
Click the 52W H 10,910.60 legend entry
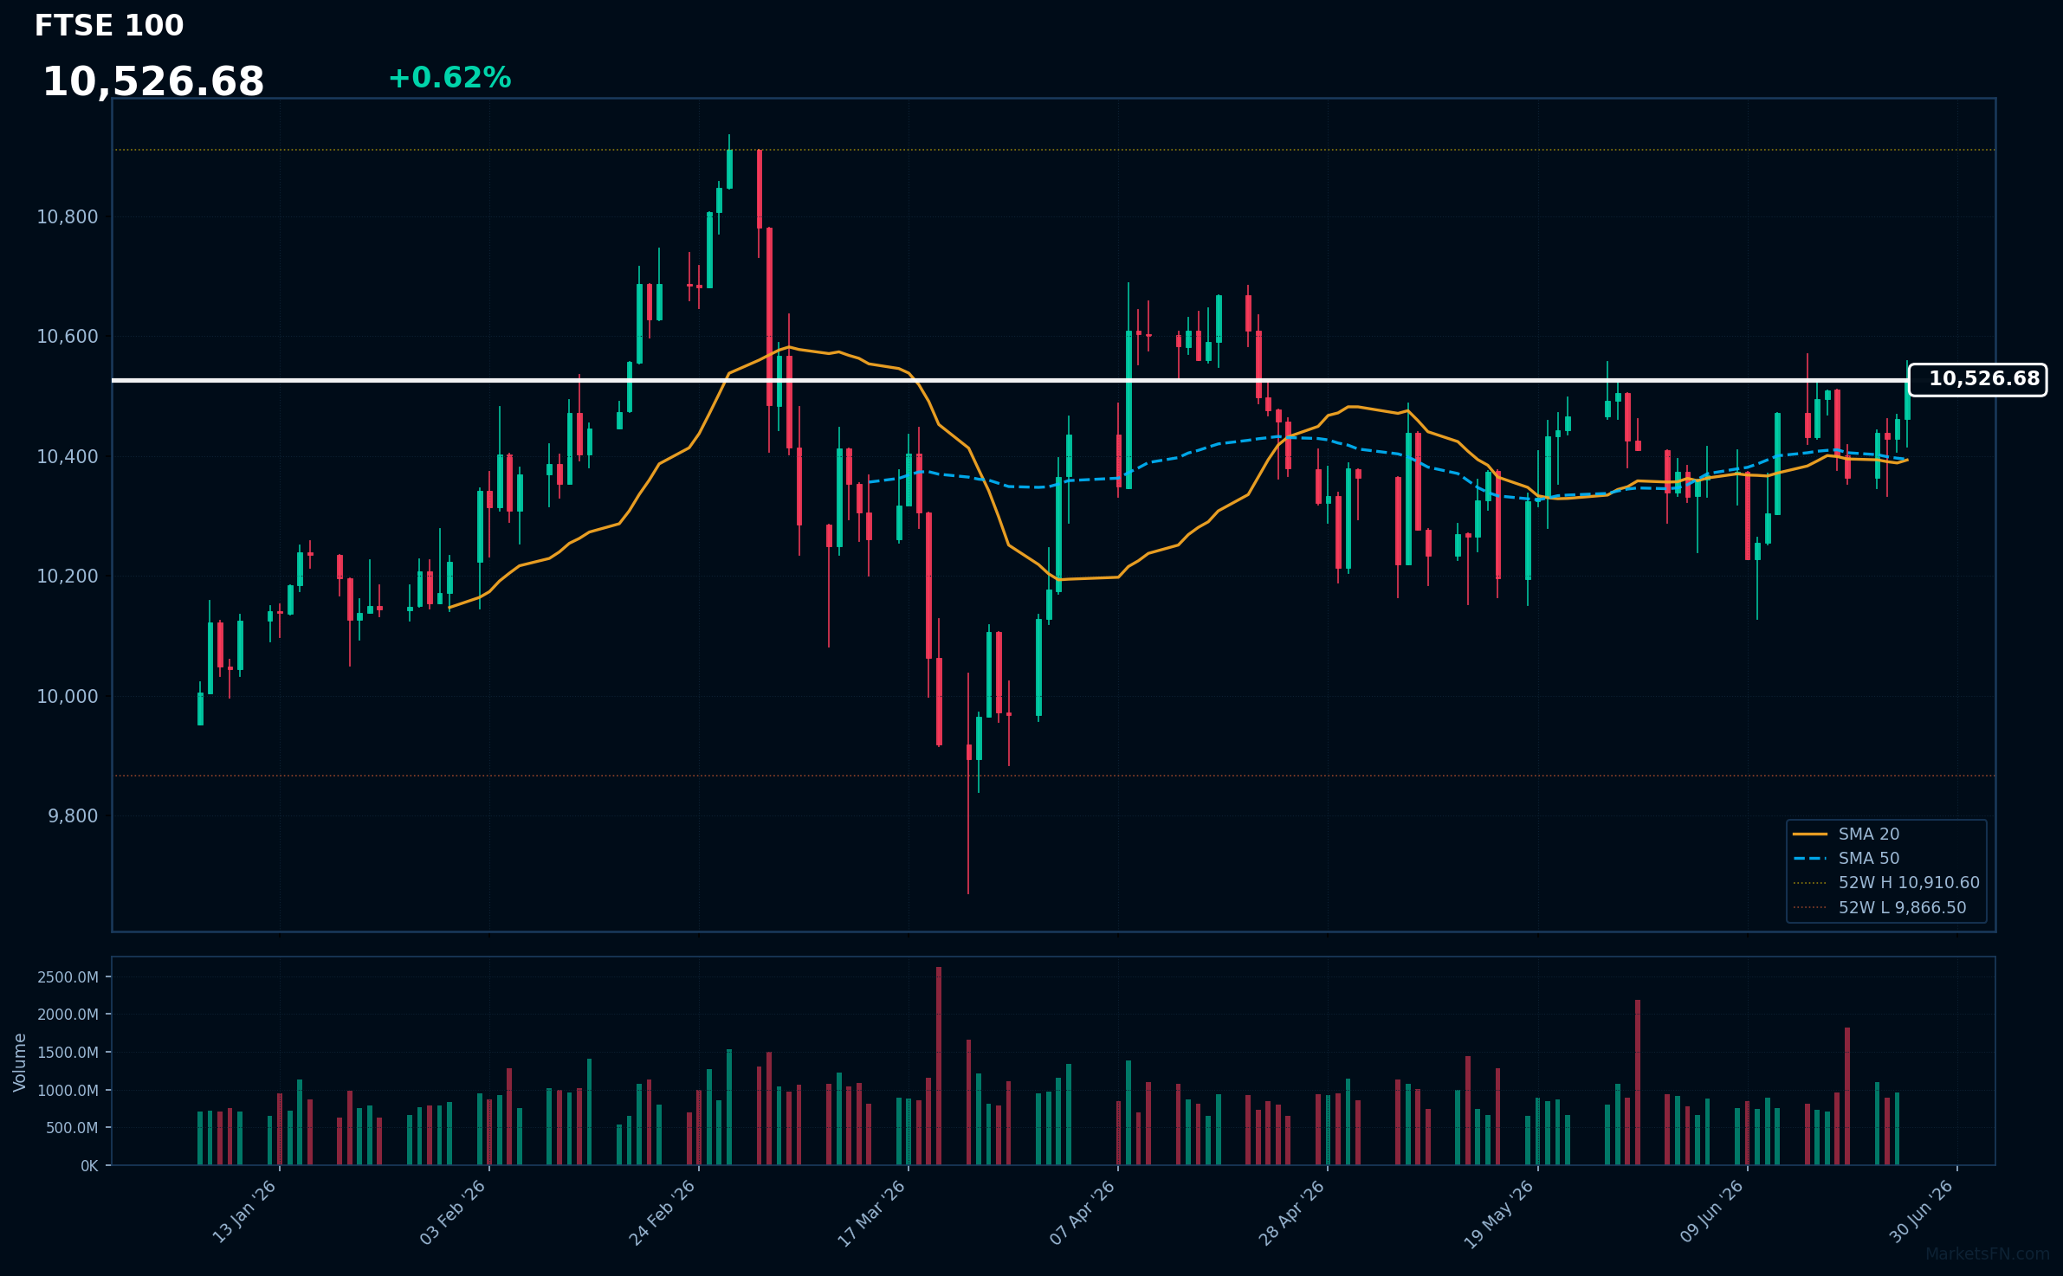tap(1886, 882)
